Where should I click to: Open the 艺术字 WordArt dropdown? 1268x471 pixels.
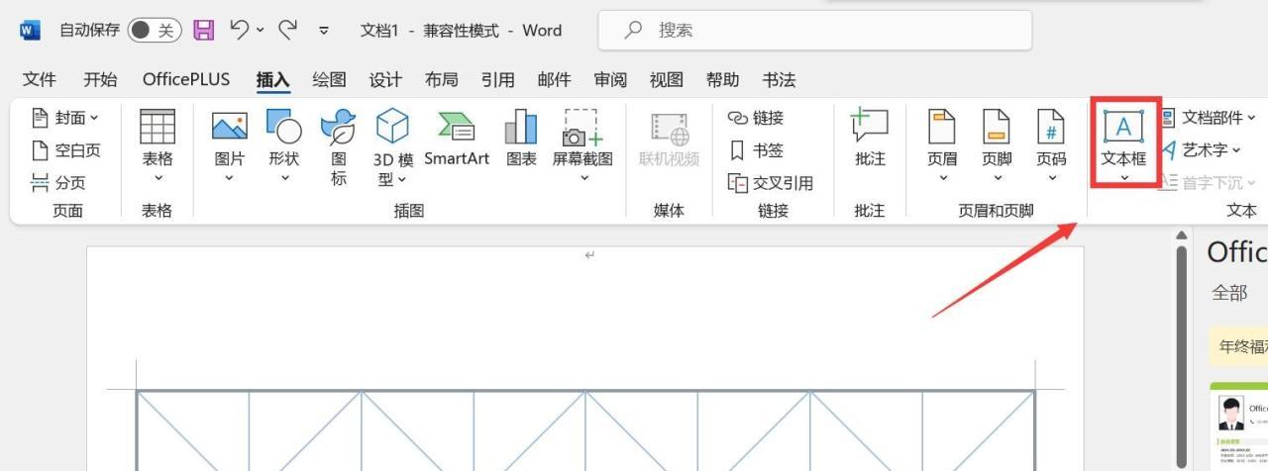point(1201,150)
